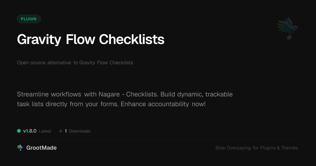Click "Plugins & Themes." in the footer tagline
This screenshot has width=316, height=166.
[279, 148]
